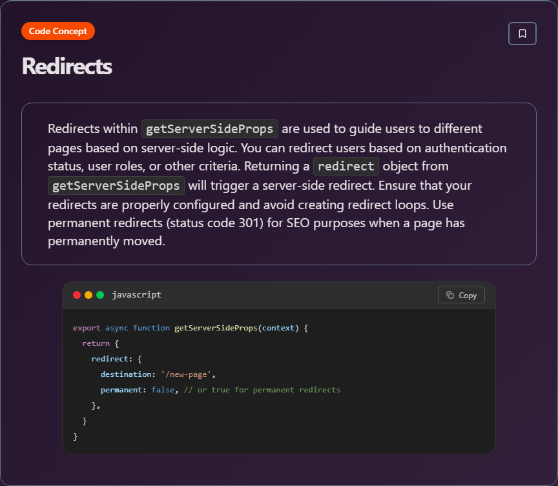This screenshot has width=558, height=486.
Task: Click the Copy button in code block
Action: (x=461, y=295)
